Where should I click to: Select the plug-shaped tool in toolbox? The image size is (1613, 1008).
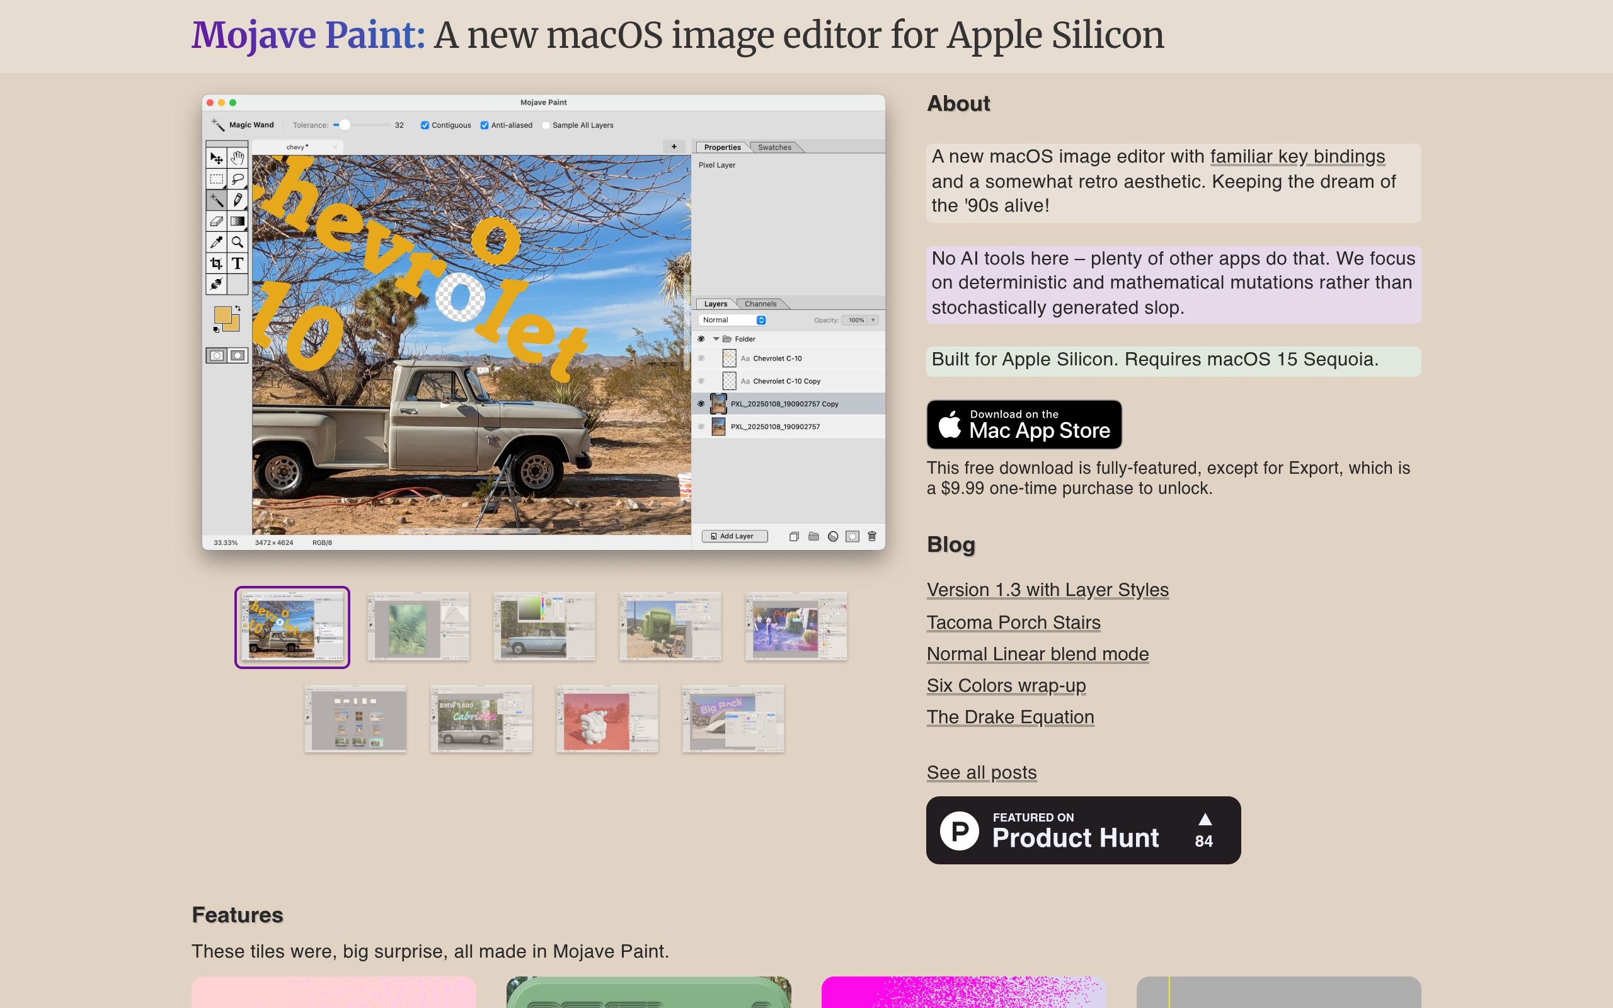pyautogui.click(x=216, y=284)
